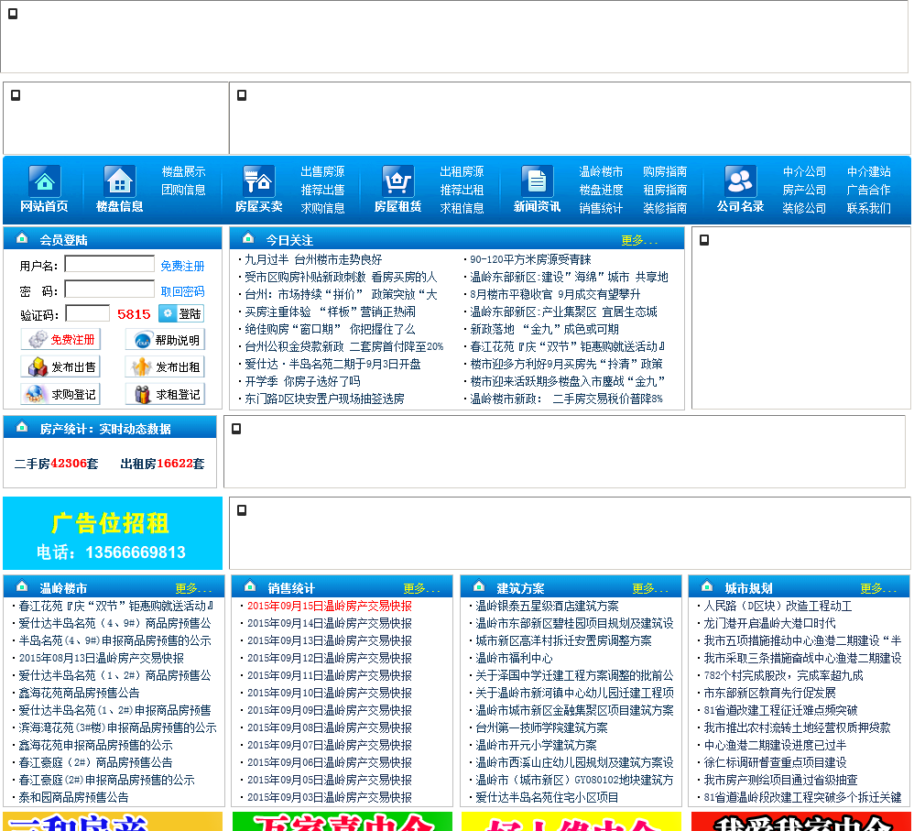Open 东门路D区块安置户现场抽签选房
The image size is (914, 831).
[x=324, y=399]
